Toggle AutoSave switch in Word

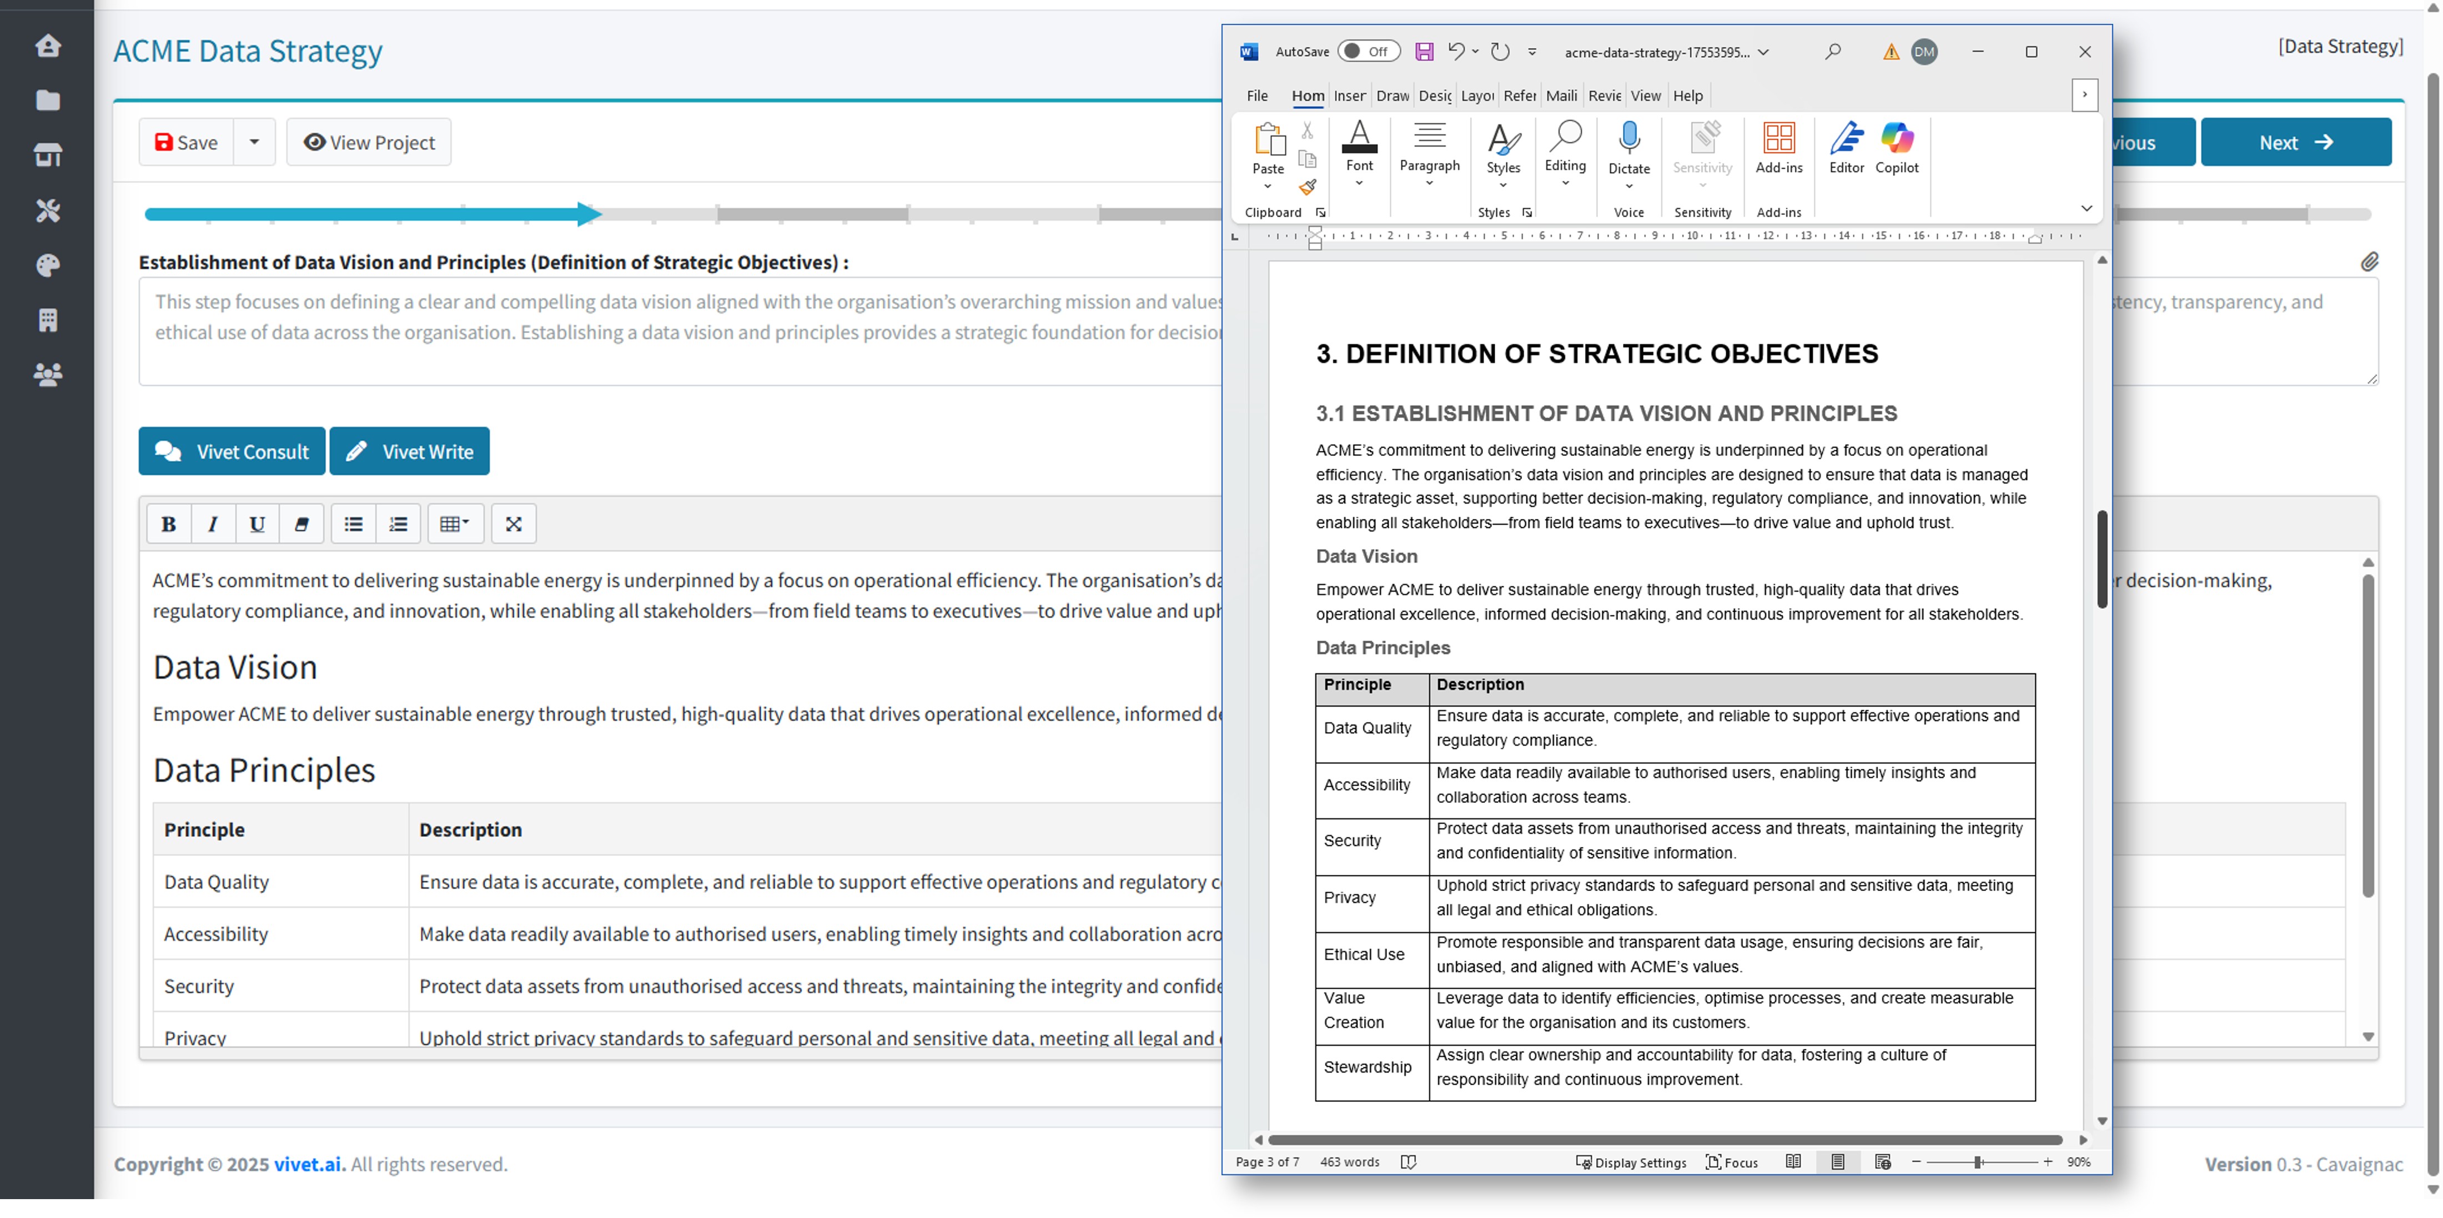point(1368,51)
